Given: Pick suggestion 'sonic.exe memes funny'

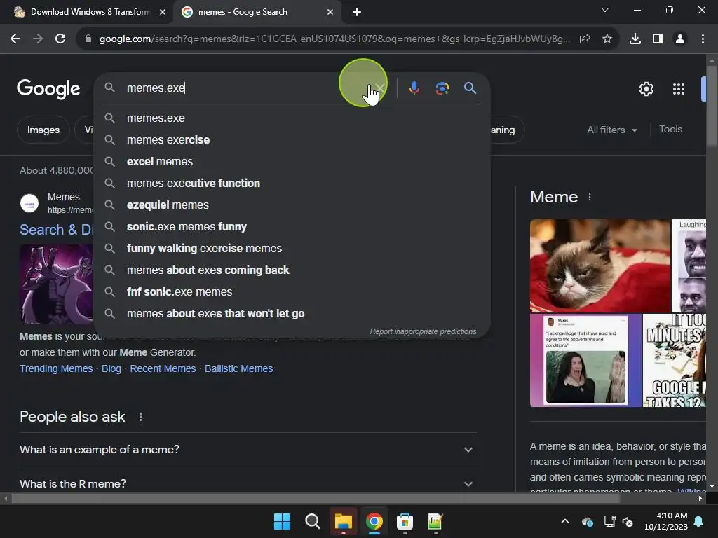Looking at the screenshot, I should pos(292,227).
